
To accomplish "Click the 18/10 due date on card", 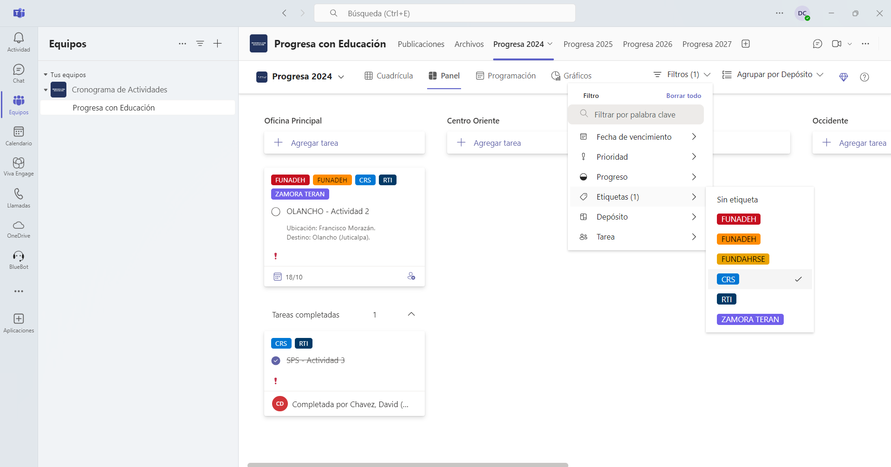I will pyautogui.click(x=288, y=277).
